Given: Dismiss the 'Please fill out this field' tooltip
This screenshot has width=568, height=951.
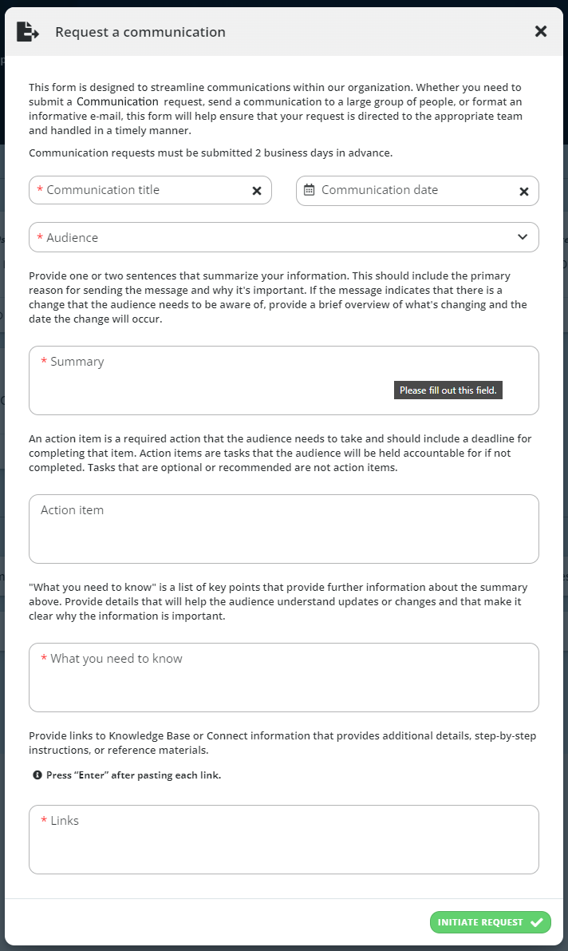Looking at the screenshot, I should (x=448, y=390).
